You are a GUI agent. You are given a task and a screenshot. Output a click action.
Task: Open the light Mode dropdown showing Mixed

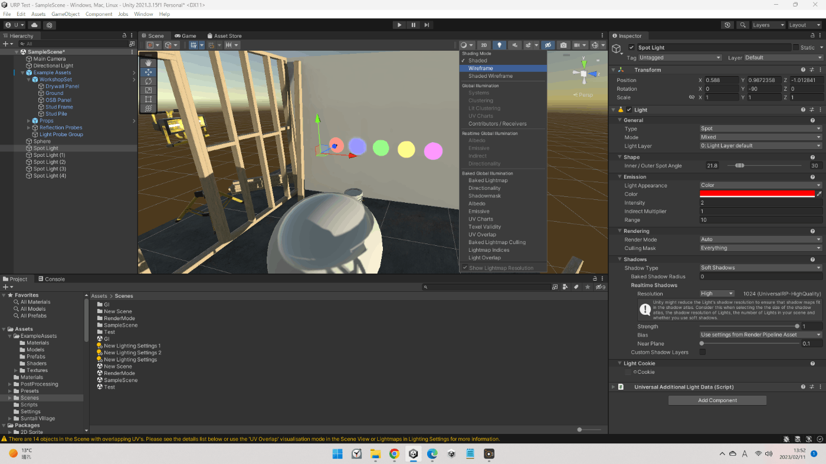(x=760, y=137)
